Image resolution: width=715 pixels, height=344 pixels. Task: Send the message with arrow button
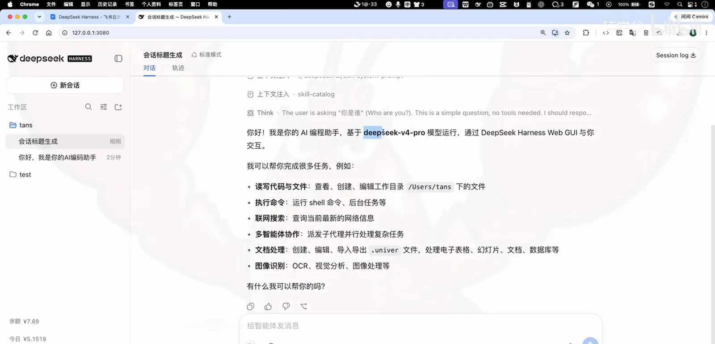590,340
